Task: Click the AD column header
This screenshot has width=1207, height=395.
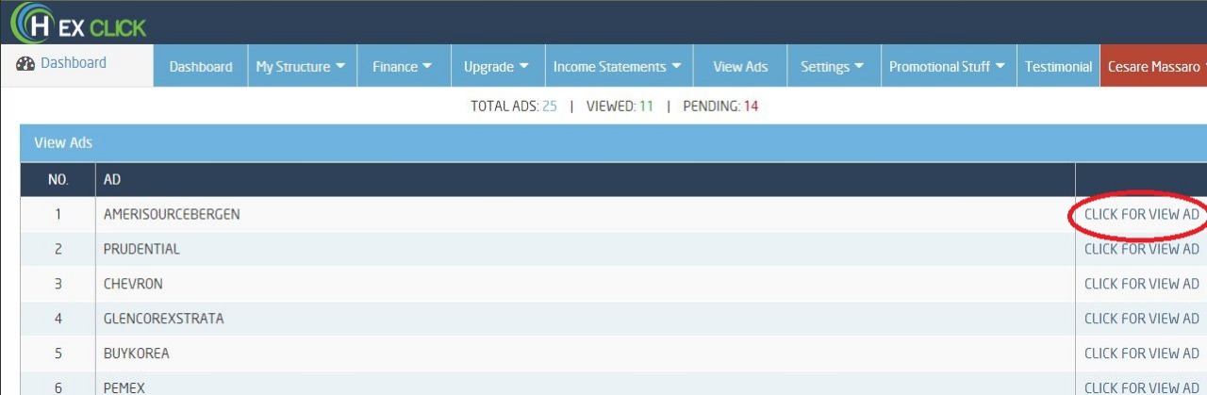Action: click(112, 180)
